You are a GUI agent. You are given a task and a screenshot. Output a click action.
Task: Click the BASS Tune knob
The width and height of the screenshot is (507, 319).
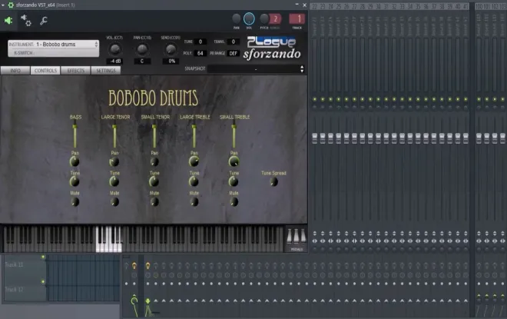[x=75, y=181]
